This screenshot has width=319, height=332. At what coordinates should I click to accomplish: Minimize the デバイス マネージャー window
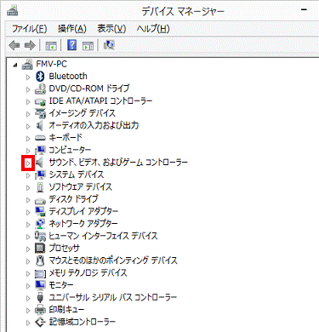coord(304,10)
